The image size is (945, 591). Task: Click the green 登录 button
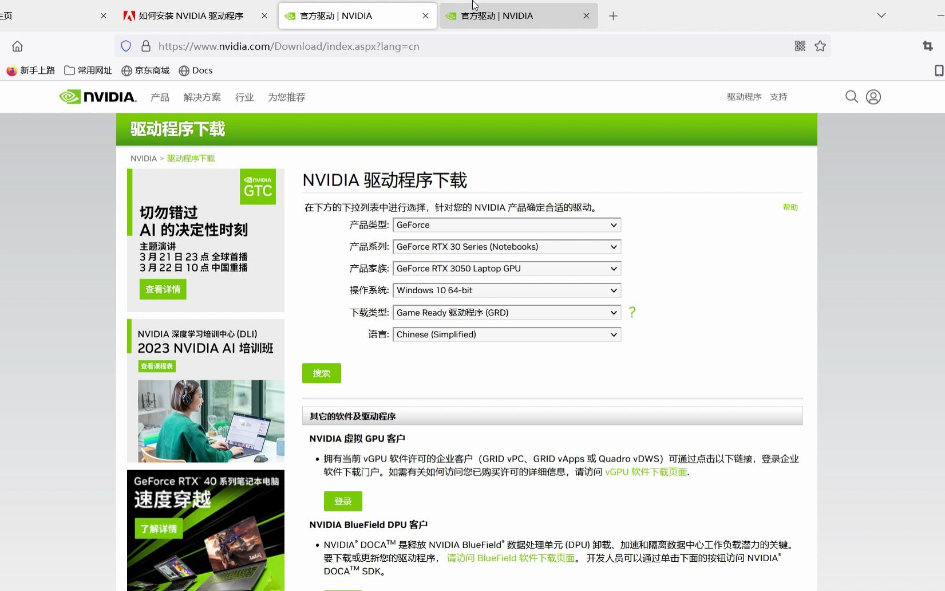(343, 501)
